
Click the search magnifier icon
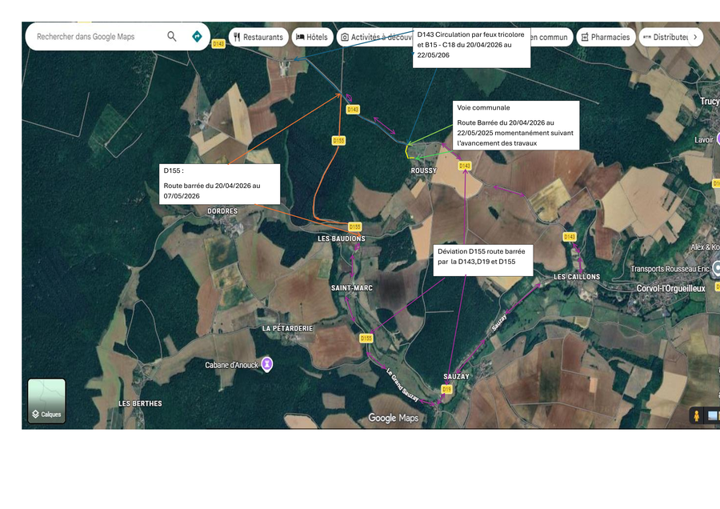click(x=172, y=37)
